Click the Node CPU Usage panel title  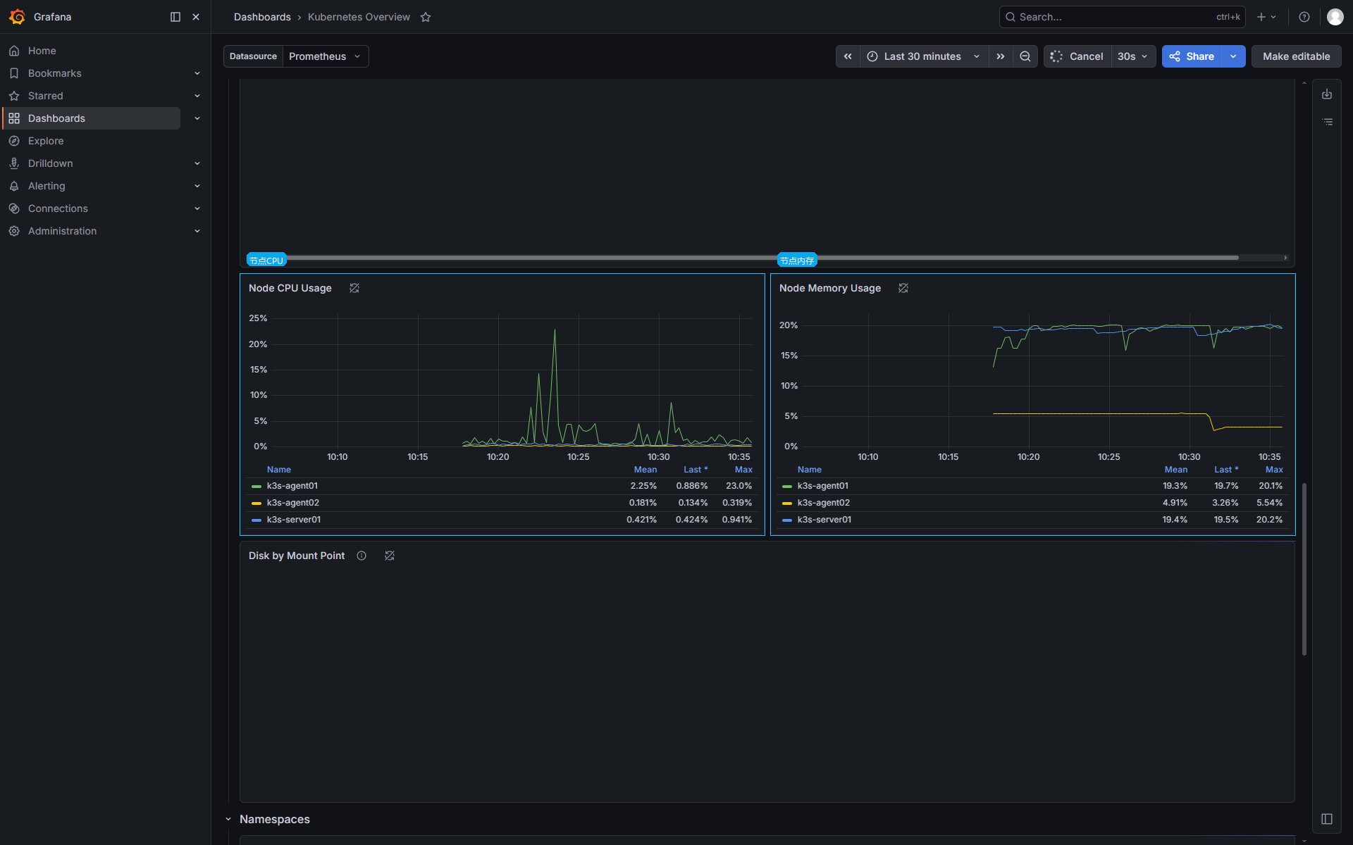(x=290, y=288)
